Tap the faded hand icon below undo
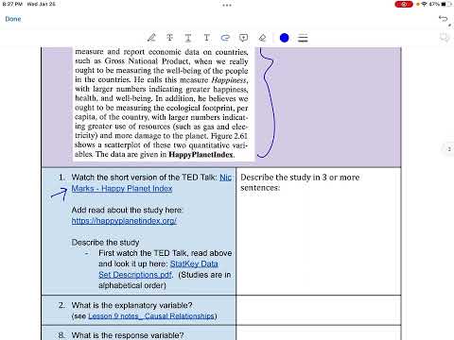454x340 pixels. coord(445,38)
